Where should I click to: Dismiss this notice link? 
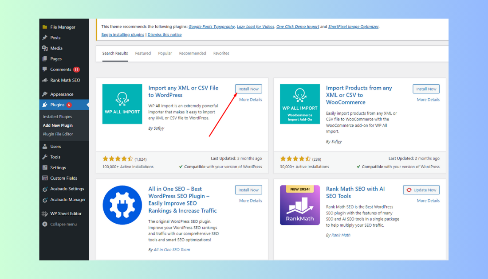[164, 35]
